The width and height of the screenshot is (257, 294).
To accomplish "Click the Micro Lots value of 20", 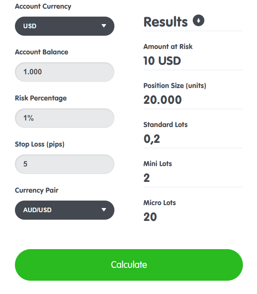I will click(x=150, y=217).
